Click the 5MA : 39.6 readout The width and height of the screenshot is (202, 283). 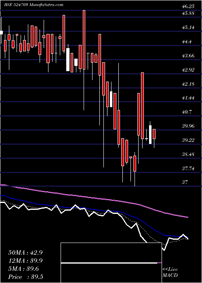[x=23, y=269]
